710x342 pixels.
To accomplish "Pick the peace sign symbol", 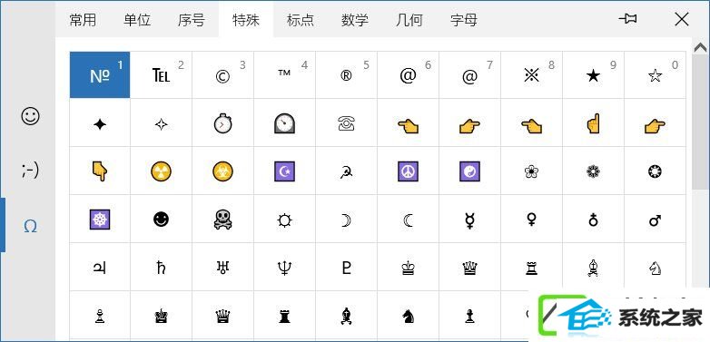I will point(408,171).
